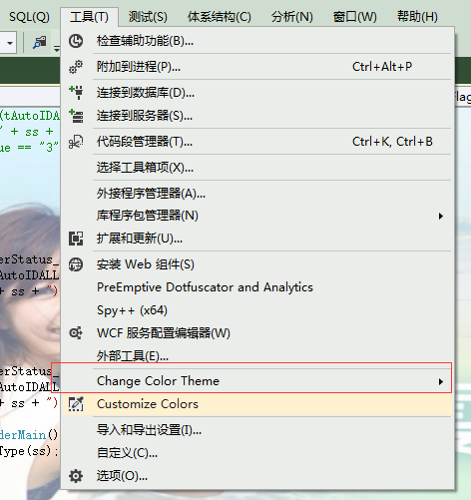
Task: Open the SQL(Q) menu
Action: click(29, 16)
